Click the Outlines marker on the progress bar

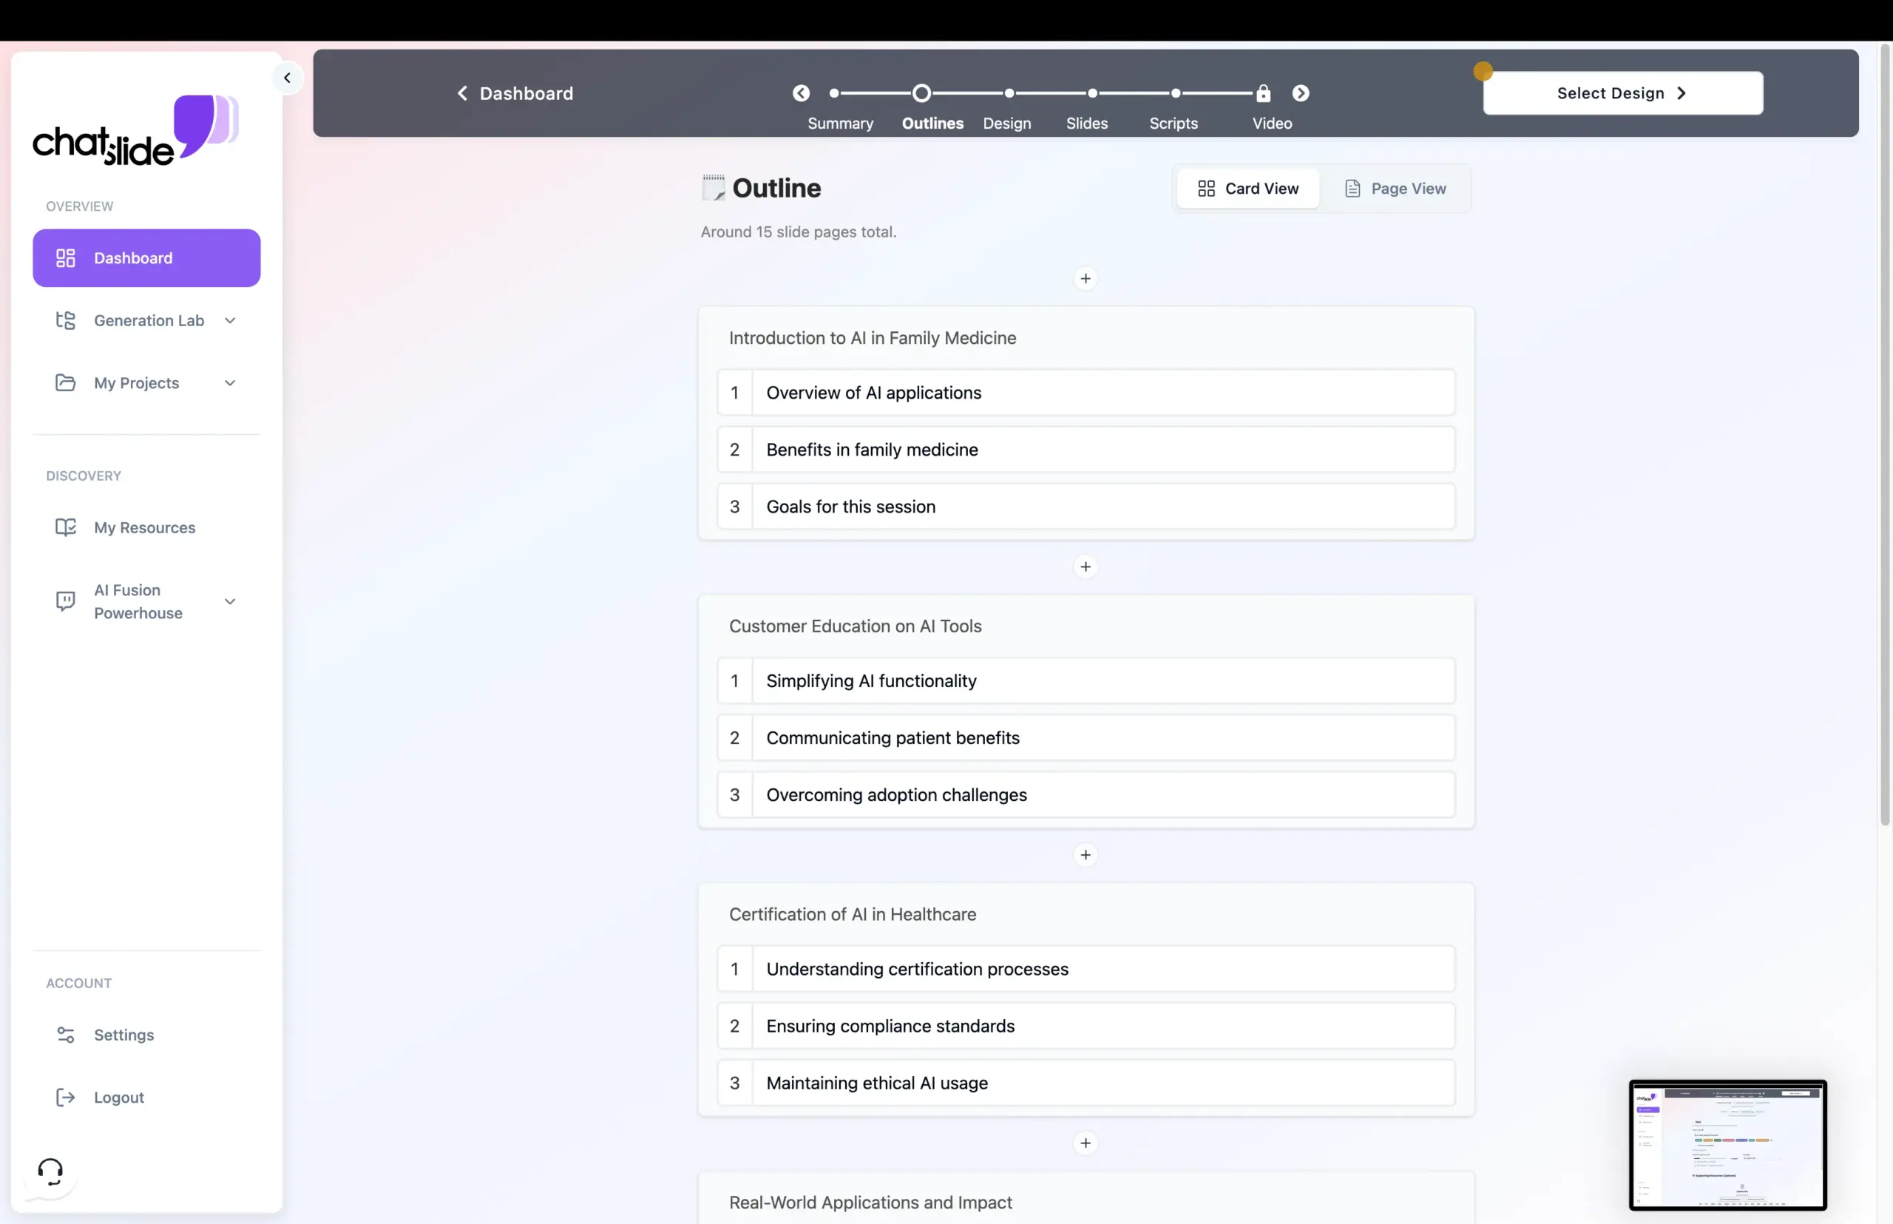921,93
